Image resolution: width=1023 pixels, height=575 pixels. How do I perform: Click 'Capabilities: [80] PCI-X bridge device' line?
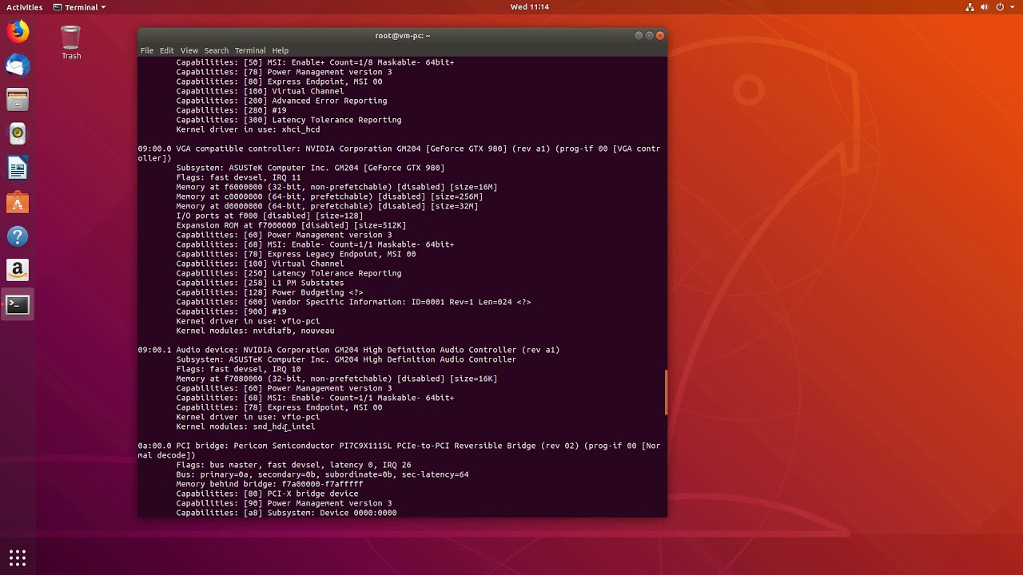(x=267, y=494)
